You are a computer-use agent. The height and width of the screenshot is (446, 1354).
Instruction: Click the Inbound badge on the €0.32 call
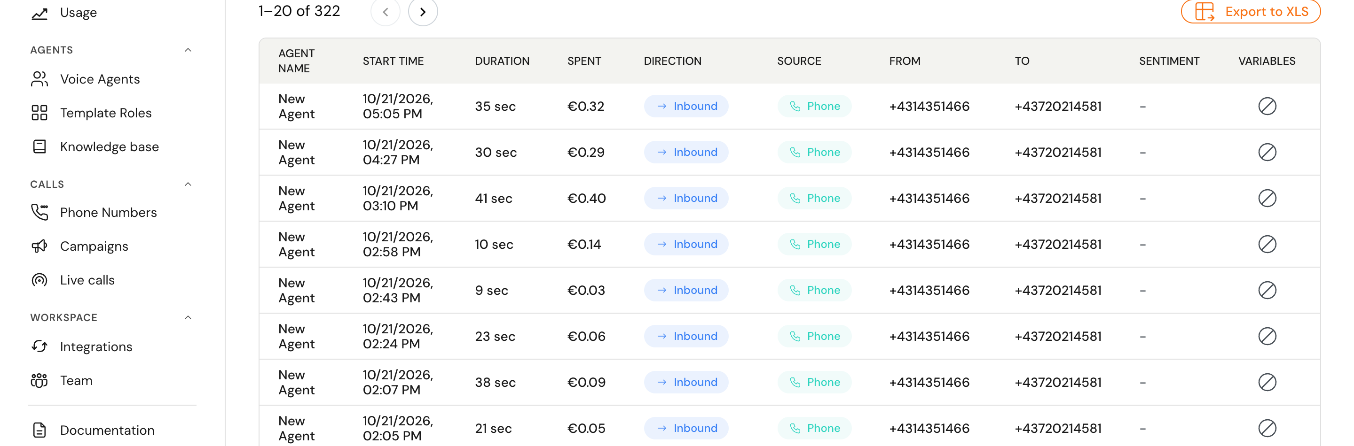(x=686, y=106)
